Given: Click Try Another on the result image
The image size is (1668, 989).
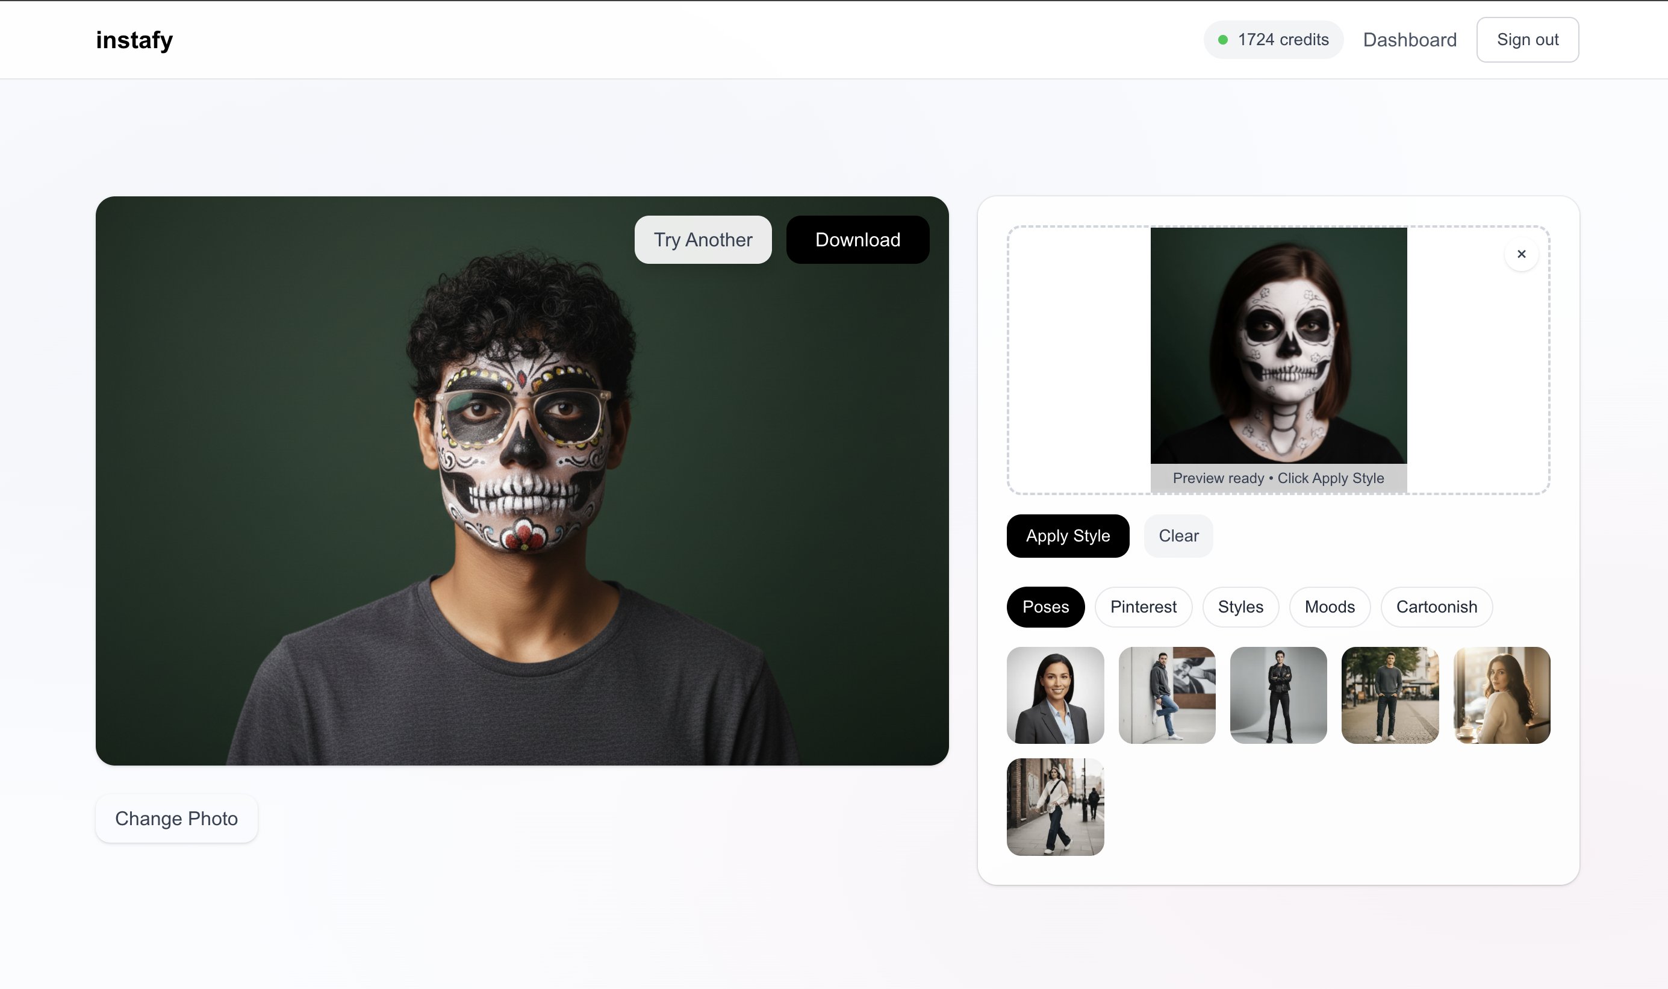Looking at the screenshot, I should pos(703,240).
